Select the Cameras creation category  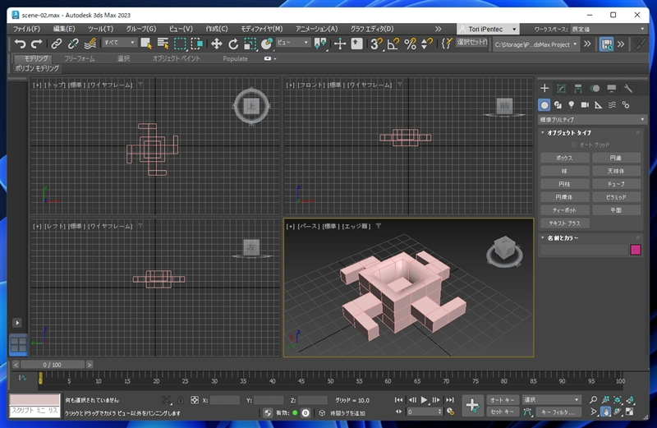click(x=585, y=105)
